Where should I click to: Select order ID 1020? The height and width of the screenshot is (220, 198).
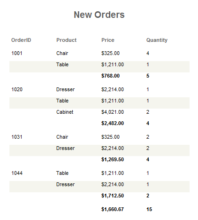point(17,89)
